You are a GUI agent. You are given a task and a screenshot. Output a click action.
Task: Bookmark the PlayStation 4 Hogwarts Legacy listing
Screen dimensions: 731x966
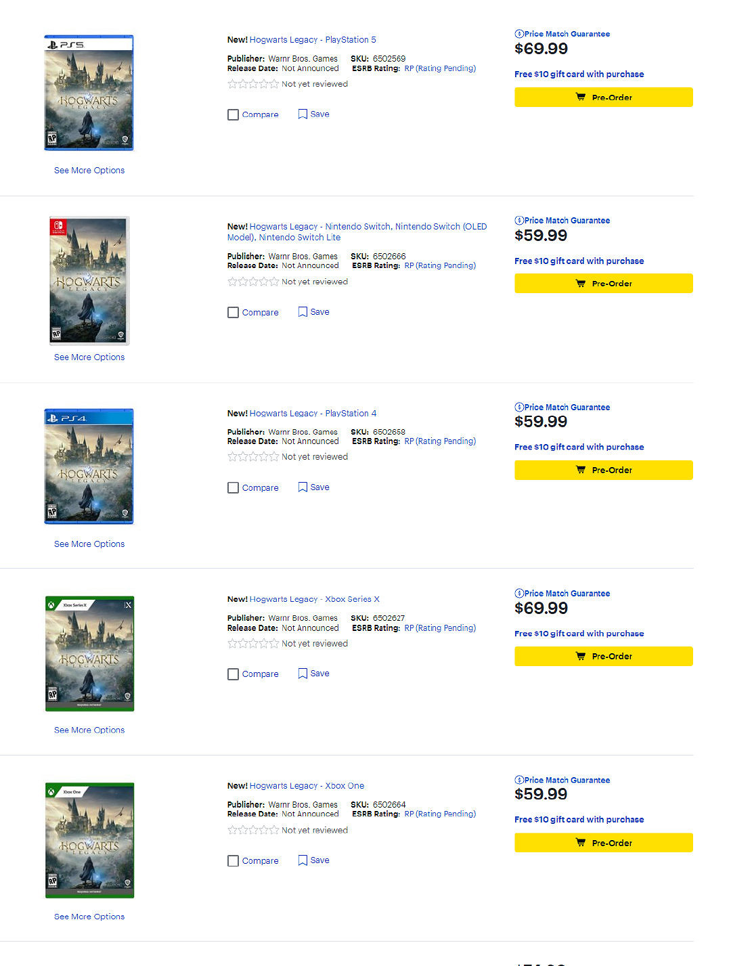(x=303, y=487)
